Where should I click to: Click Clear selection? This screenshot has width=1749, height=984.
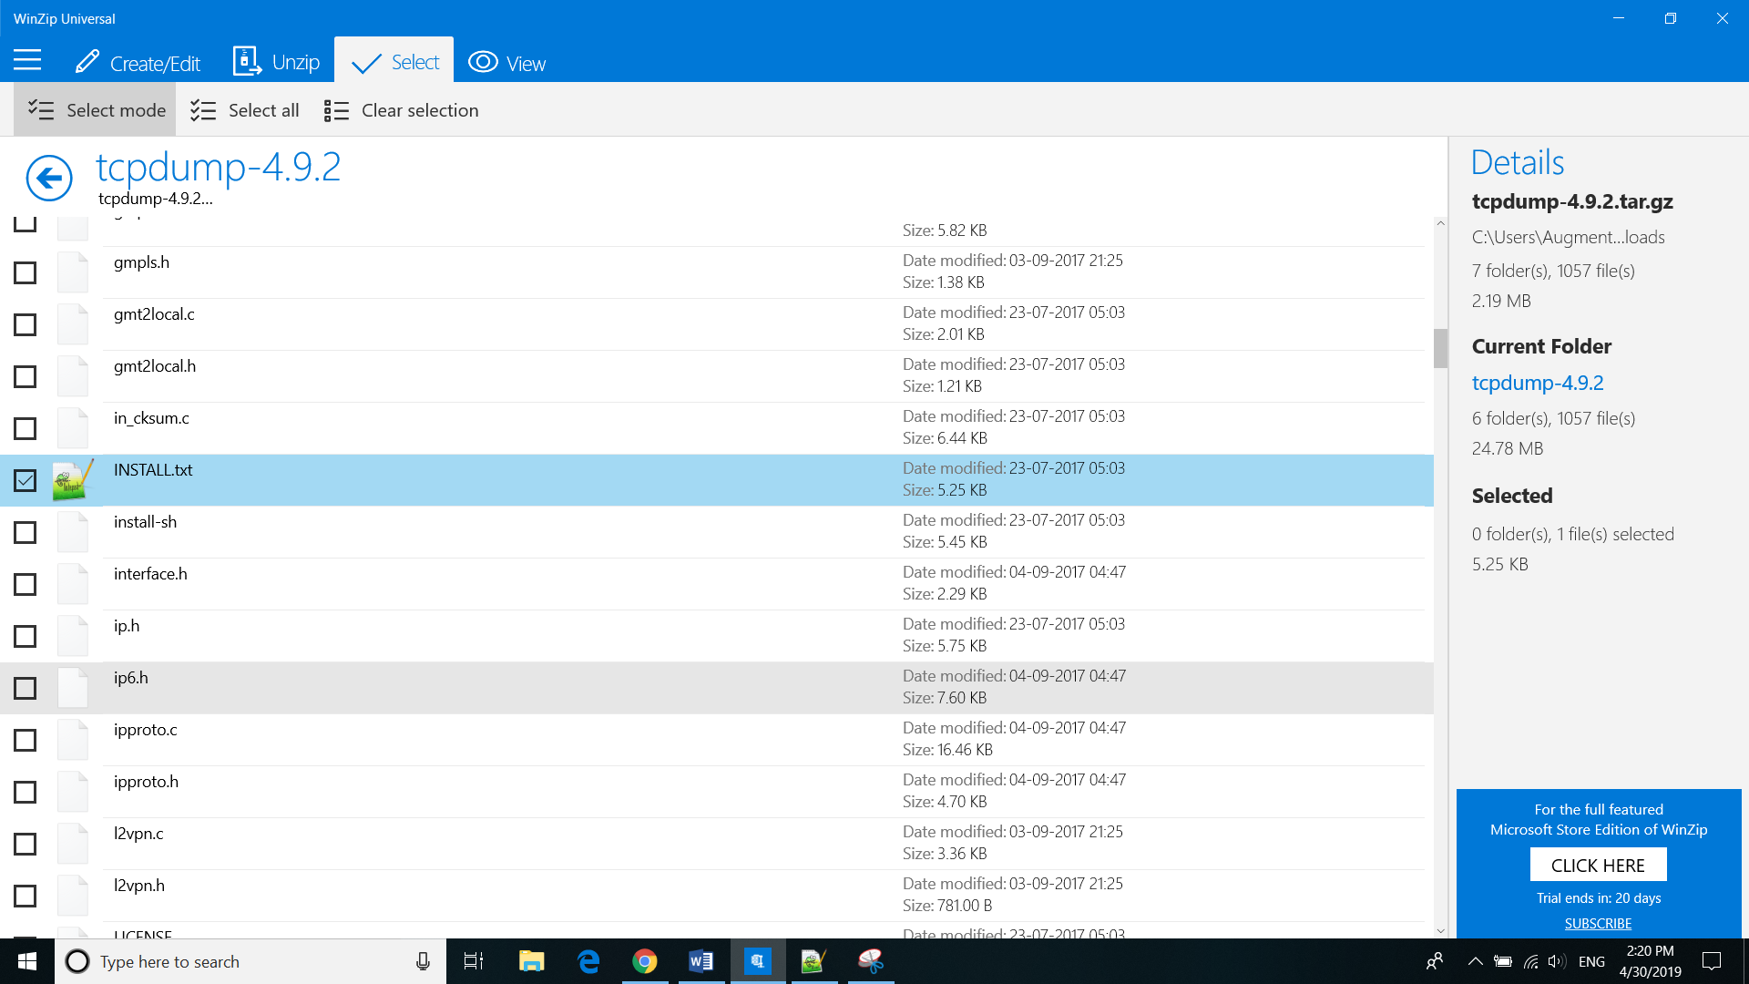[x=401, y=110]
